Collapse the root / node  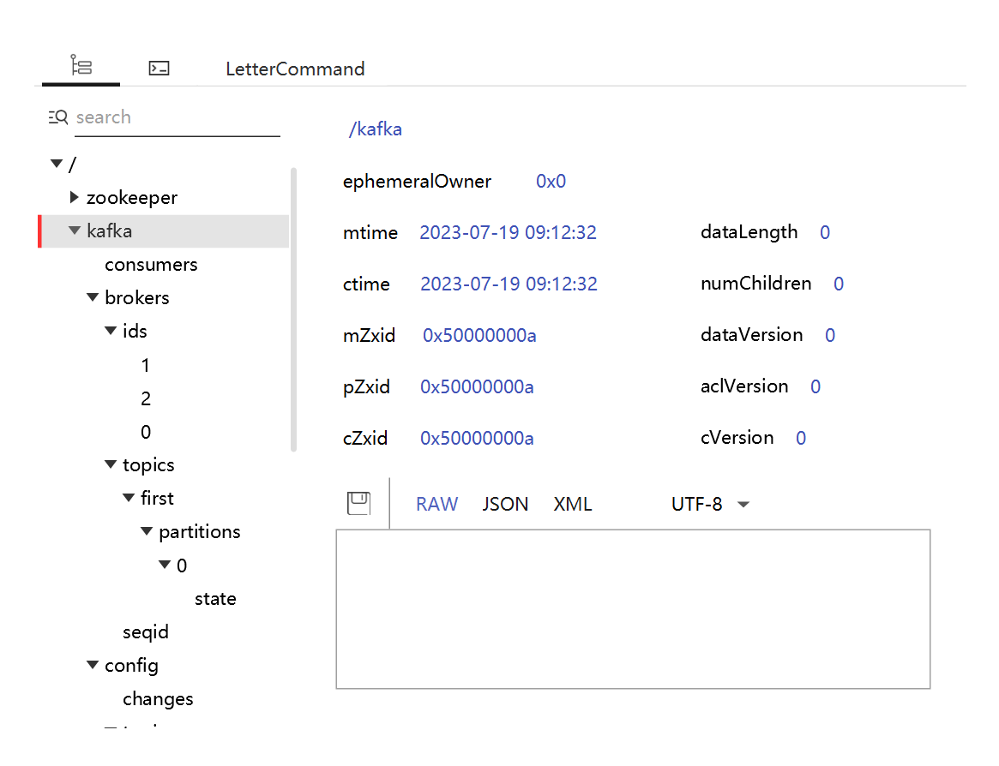[57, 164]
